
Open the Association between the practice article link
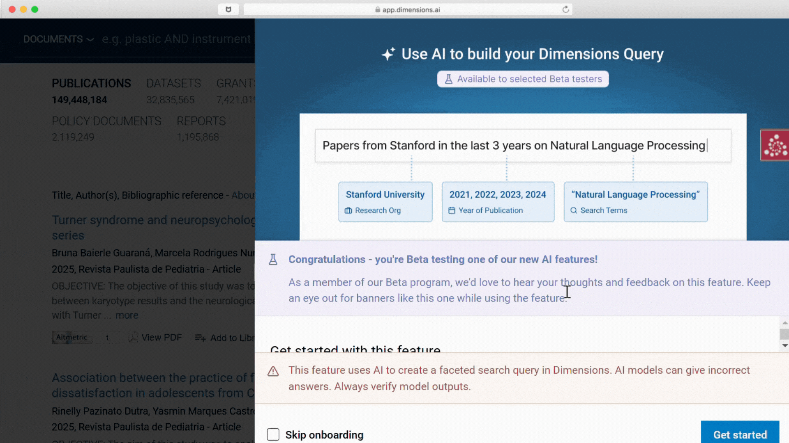tap(153, 385)
